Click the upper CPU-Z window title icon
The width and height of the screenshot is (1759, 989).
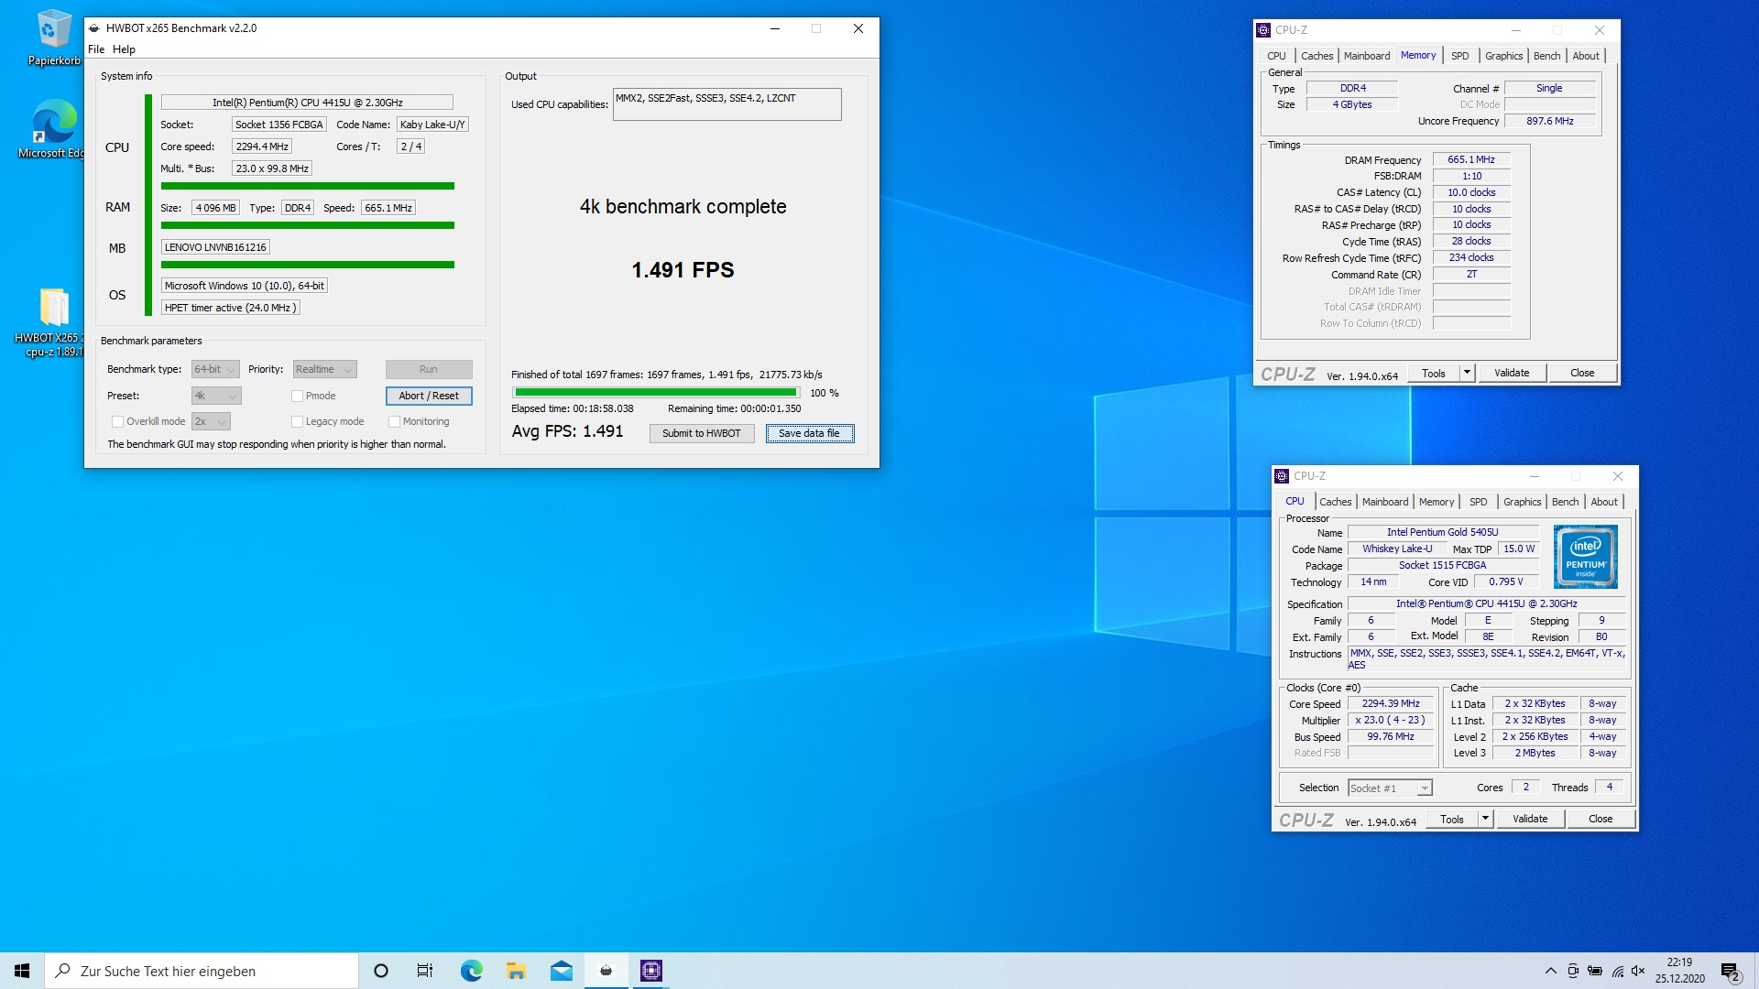(1263, 30)
